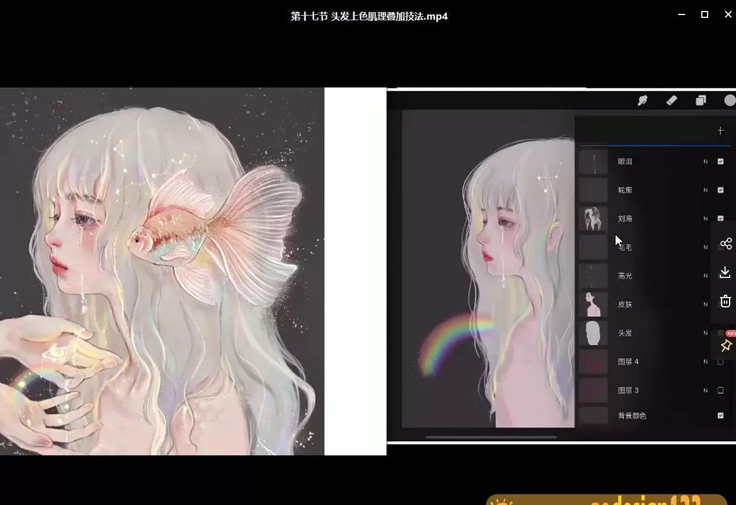
Task: Add a new layer with the + button
Action: 720,131
